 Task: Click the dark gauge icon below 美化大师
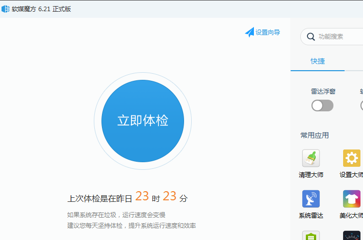tap(352, 236)
